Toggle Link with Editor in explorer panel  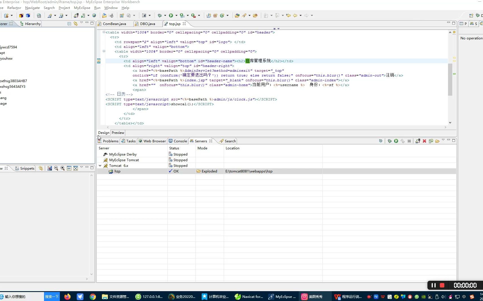point(76,24)
